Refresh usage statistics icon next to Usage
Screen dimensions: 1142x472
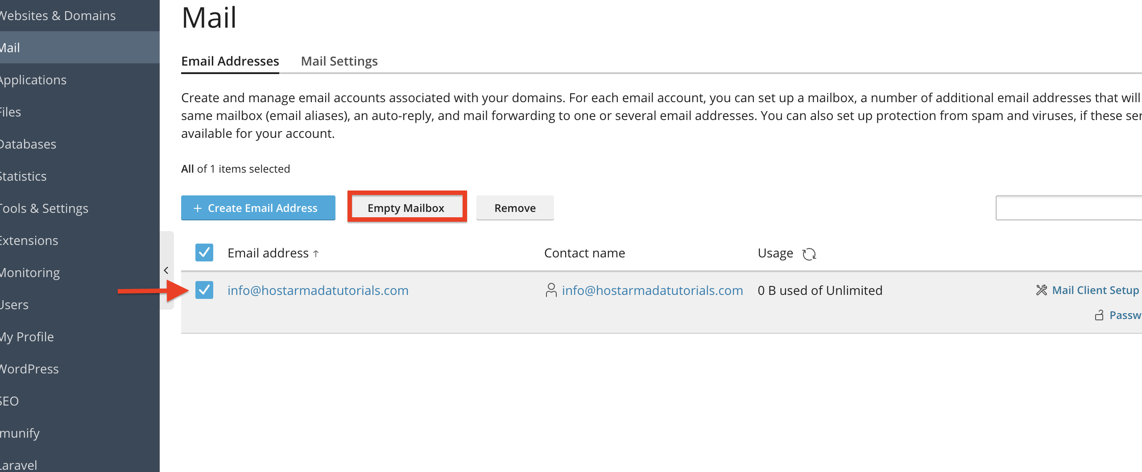(x=809, y=254)
